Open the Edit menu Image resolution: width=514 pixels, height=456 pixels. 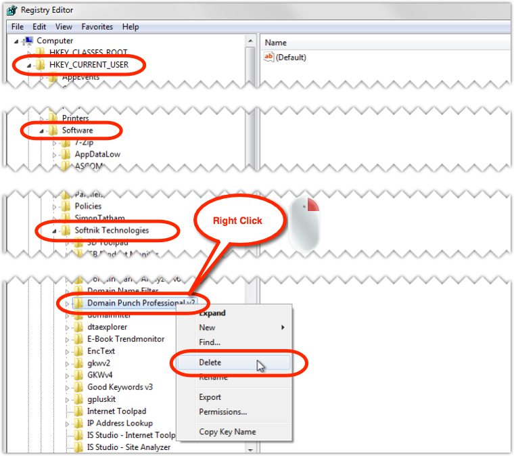(39, 26)
